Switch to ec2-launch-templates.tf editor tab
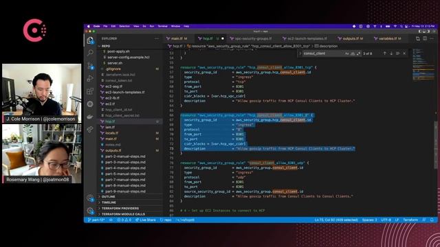The image size is (440, 247). [x=305, y=38]
